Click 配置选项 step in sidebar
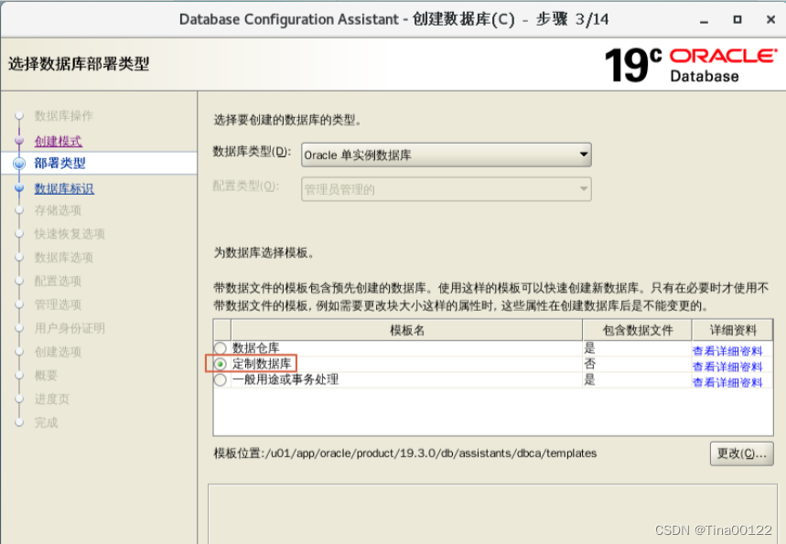 click(58, 281)
